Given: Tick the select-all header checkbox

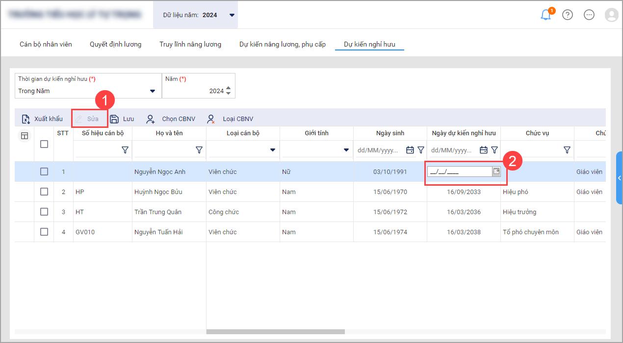Looking at the screenshot, I should (x=44, y=144).
